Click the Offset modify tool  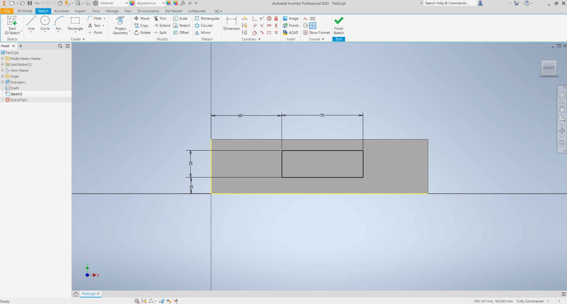click(x=181, y=33)
